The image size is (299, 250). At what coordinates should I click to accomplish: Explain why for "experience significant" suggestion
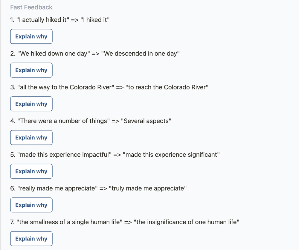point(31,171)
